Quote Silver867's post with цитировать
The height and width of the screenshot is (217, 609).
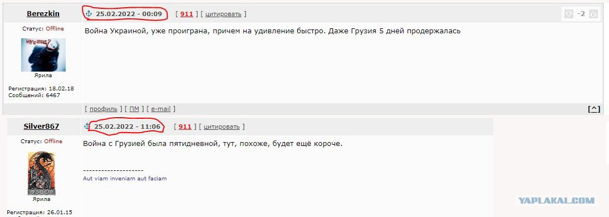[222, 127]
